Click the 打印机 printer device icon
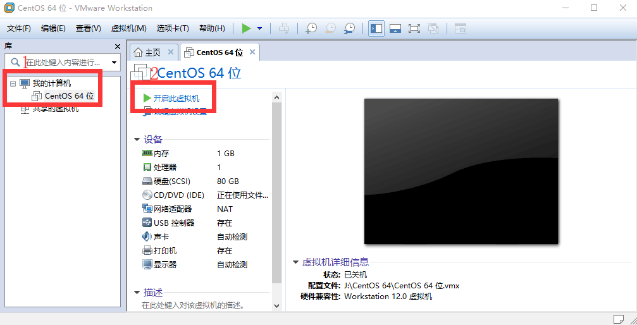 pos(147,250)
